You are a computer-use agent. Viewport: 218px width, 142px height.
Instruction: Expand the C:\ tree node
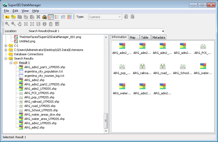point(6,46)
